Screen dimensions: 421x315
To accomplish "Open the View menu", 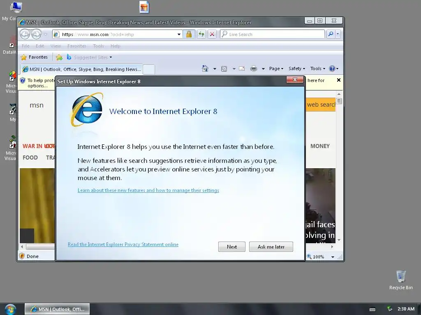I will click(x=56, y=46).
